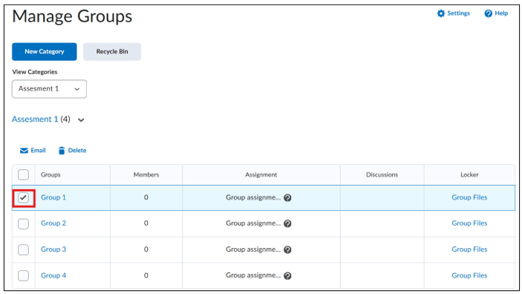This screenshot has width=522, height=294.
Task: Click help icon beside Group 3 assignment
Action: pyautogui.click(x=287, y=249)
